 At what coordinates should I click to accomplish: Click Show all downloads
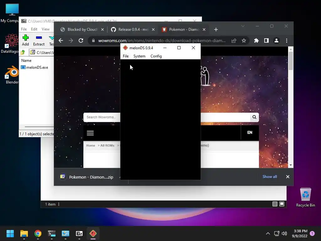tap(270, 177)
